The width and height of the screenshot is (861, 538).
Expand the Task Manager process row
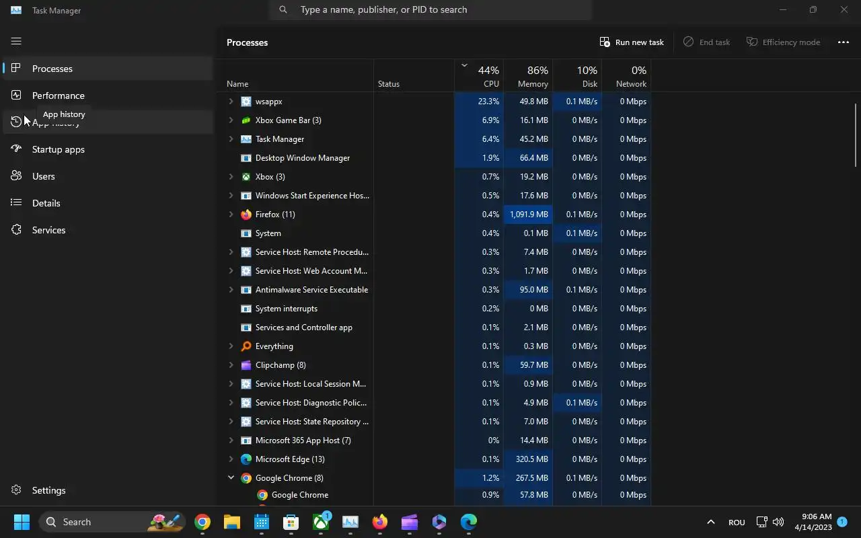(x=231, y=139)
